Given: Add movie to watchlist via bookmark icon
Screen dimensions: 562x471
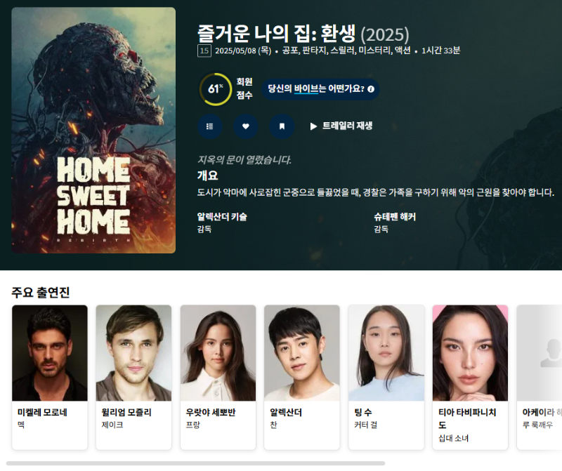Looking at the screenshot, I should pos(282,126).
